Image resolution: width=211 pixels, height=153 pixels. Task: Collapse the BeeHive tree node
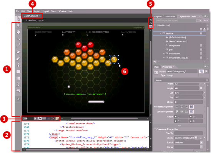(x=161, y=33)
